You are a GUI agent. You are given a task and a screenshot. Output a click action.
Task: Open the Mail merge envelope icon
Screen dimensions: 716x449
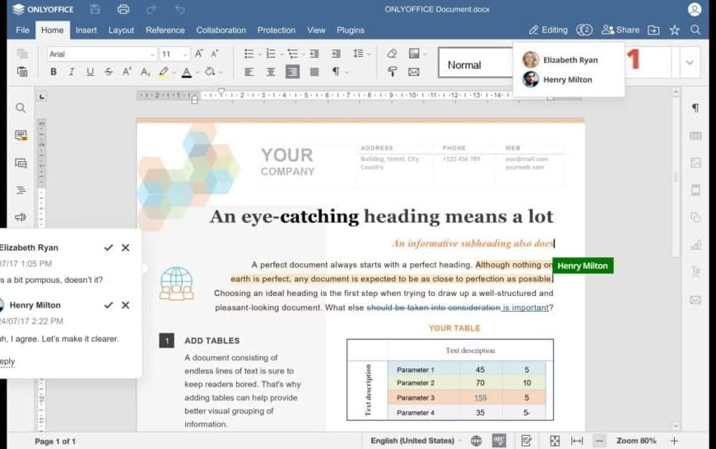click(x=414, y=72)
